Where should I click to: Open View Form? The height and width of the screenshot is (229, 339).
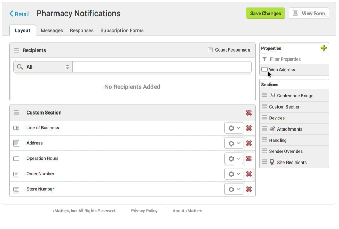pos(309,13)
